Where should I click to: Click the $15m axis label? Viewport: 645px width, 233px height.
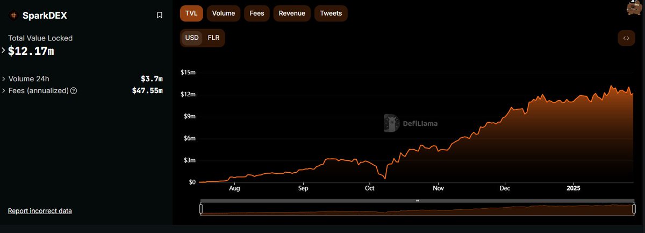pos(188,72)
